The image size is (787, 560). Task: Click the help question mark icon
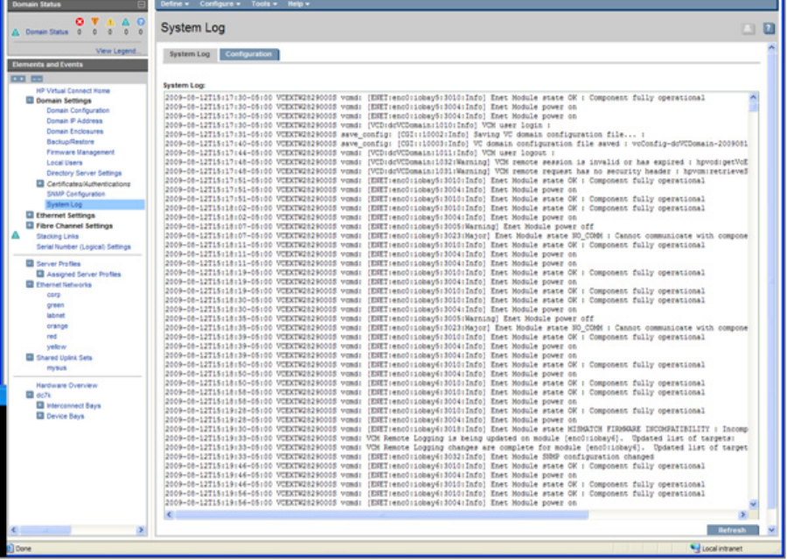[770, 30]
